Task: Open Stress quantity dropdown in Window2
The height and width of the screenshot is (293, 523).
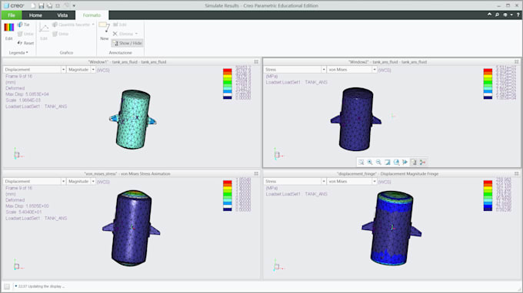Action: click(x=295, y=70)
